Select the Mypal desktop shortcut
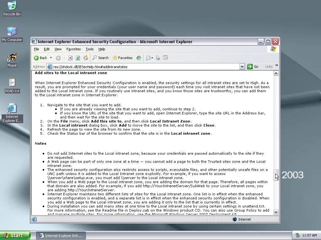 pyautogui.click(x=12, y=60)
